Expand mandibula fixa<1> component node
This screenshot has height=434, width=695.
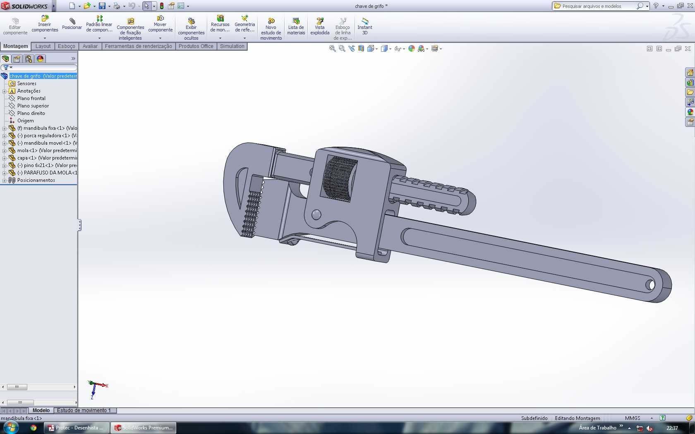[4, 129]
